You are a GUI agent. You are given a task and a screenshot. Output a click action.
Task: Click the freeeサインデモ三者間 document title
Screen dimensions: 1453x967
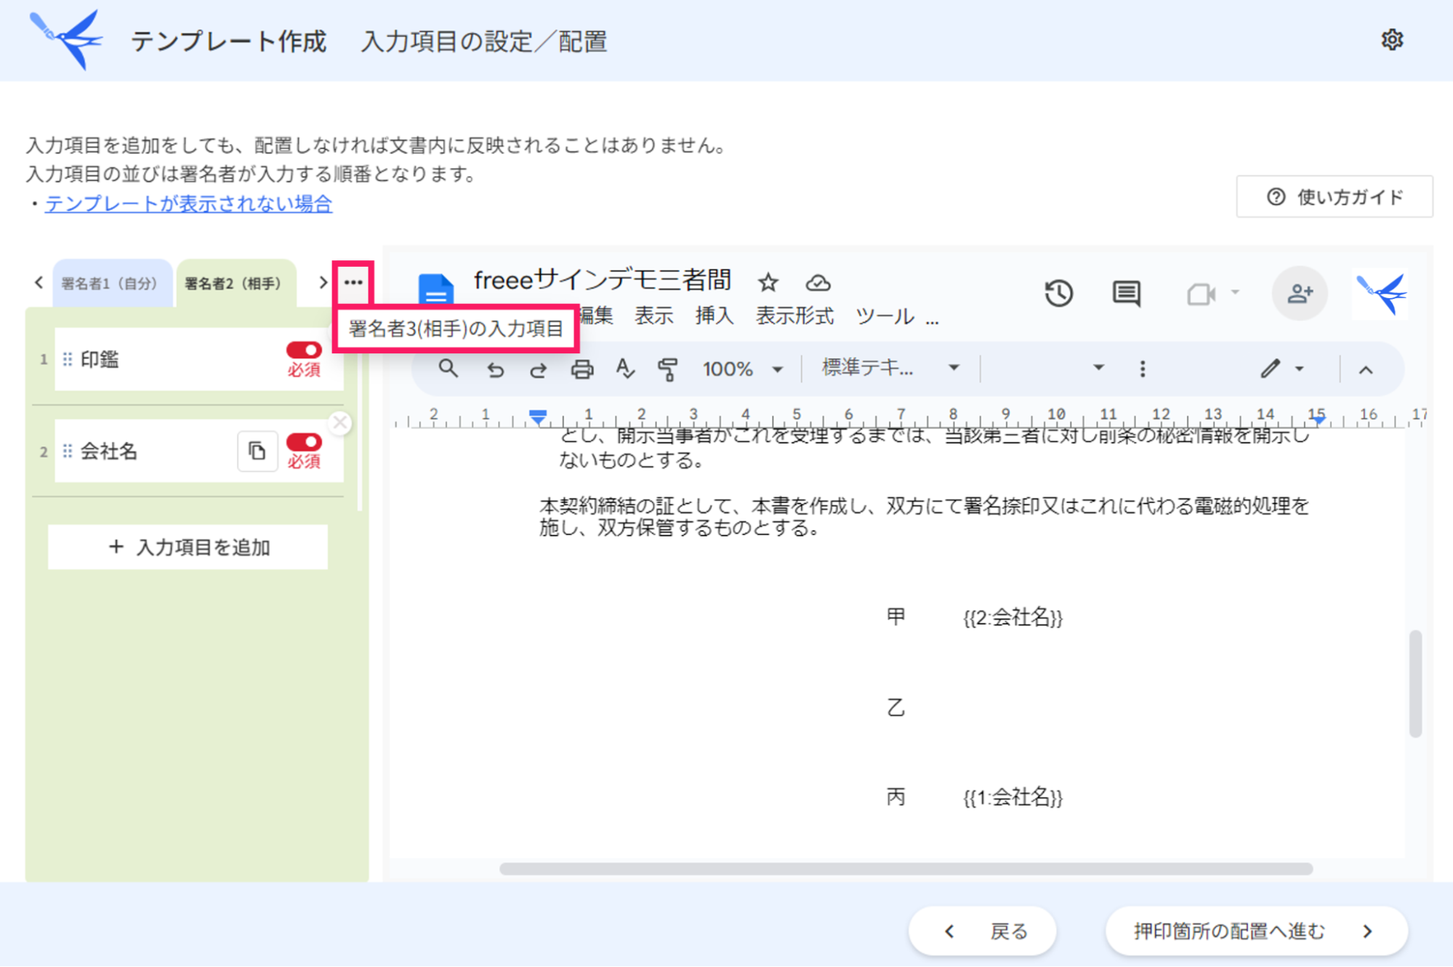tap(602, 280)
